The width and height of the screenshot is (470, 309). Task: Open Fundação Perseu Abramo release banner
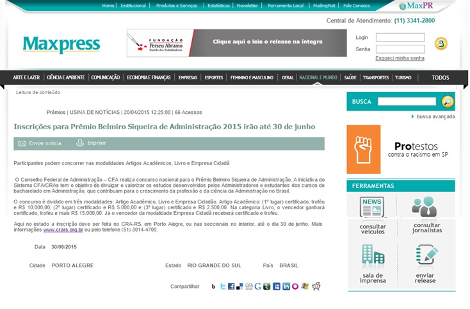click(x=237, y=43)
